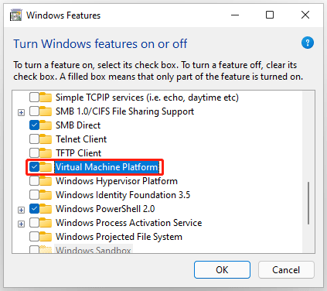This screenshot has width=327, height=291.
Task: Select the Windows Process Activation Service label
Action: point(129,223)
